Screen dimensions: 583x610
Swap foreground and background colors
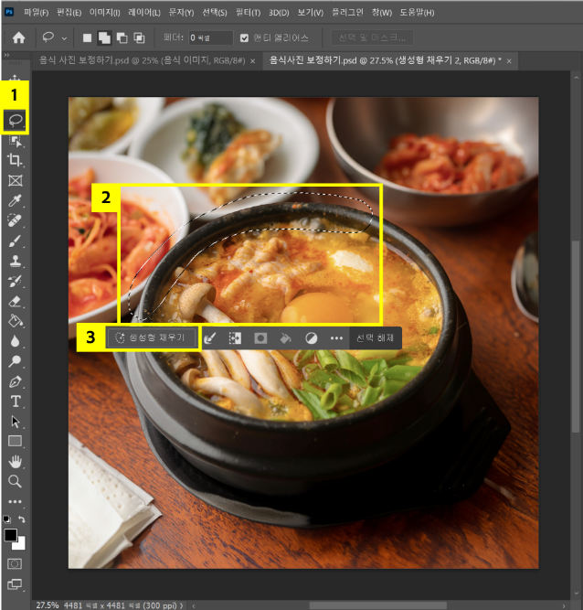click(22, 519)
